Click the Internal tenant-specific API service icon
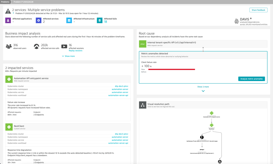The image size is (273, 164). [x=143, y=44]
